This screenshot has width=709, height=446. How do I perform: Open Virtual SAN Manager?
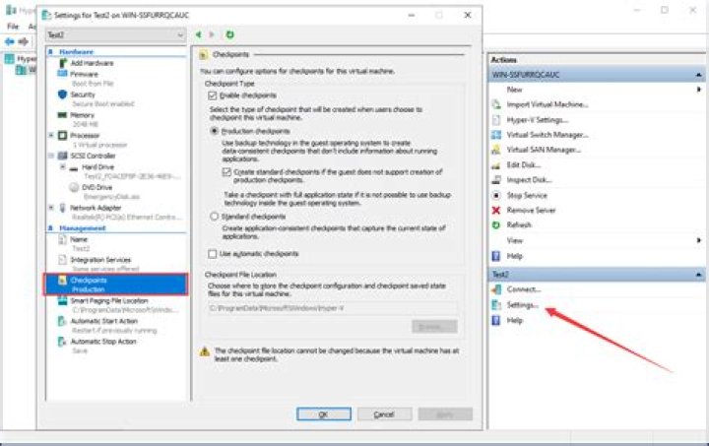pyautogui.click(x=544, y=150)
